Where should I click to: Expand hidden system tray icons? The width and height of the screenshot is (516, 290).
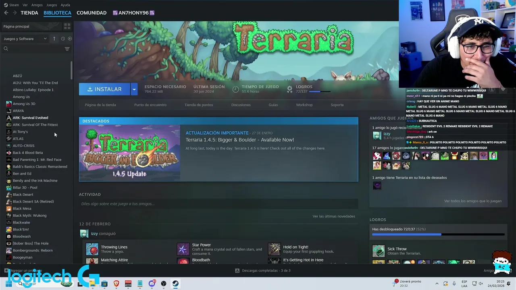pos(437,284)
